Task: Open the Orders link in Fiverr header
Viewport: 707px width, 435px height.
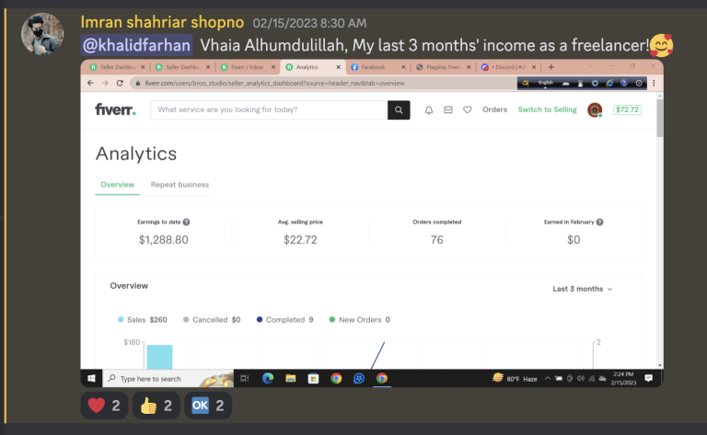Action: pos(494,109)
